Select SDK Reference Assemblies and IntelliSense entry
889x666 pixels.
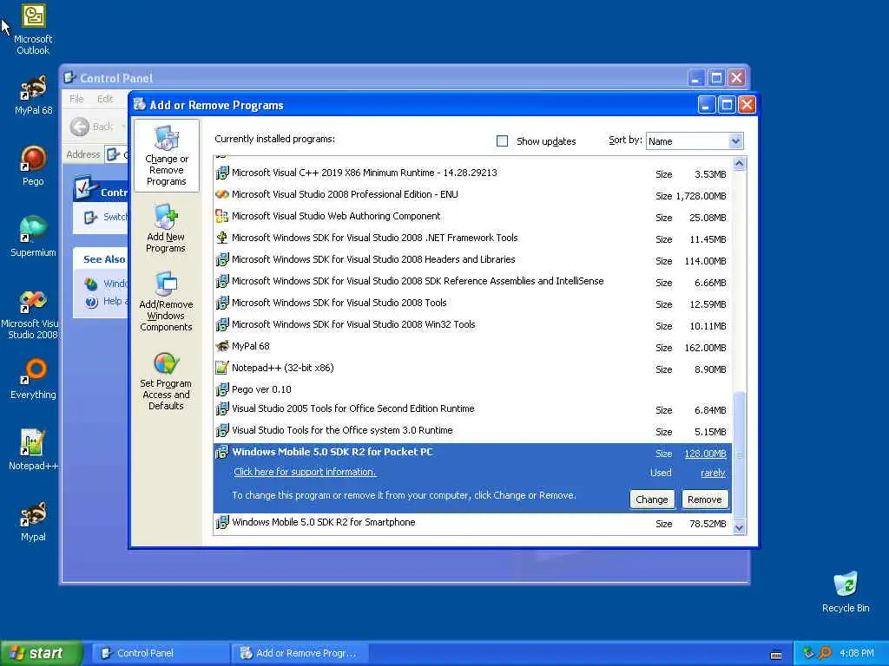[472, 281]
